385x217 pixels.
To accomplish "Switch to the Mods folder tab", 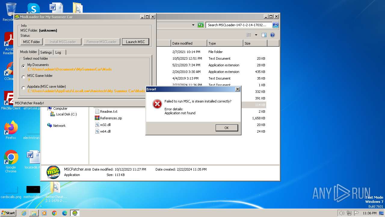I will coord(29,52).
